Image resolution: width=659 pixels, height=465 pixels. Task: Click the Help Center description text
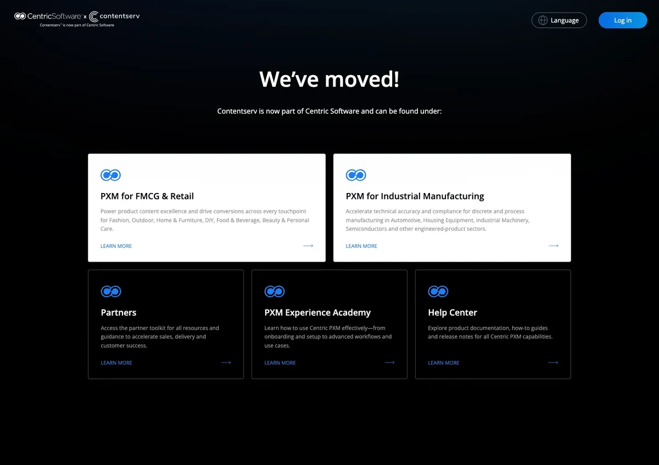(490, 332)
